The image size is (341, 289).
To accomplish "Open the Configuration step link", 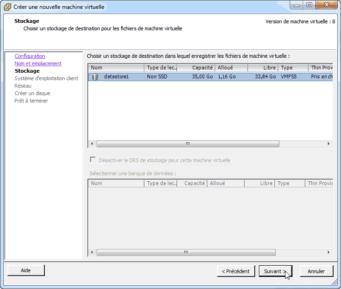I will pos(30,56).
